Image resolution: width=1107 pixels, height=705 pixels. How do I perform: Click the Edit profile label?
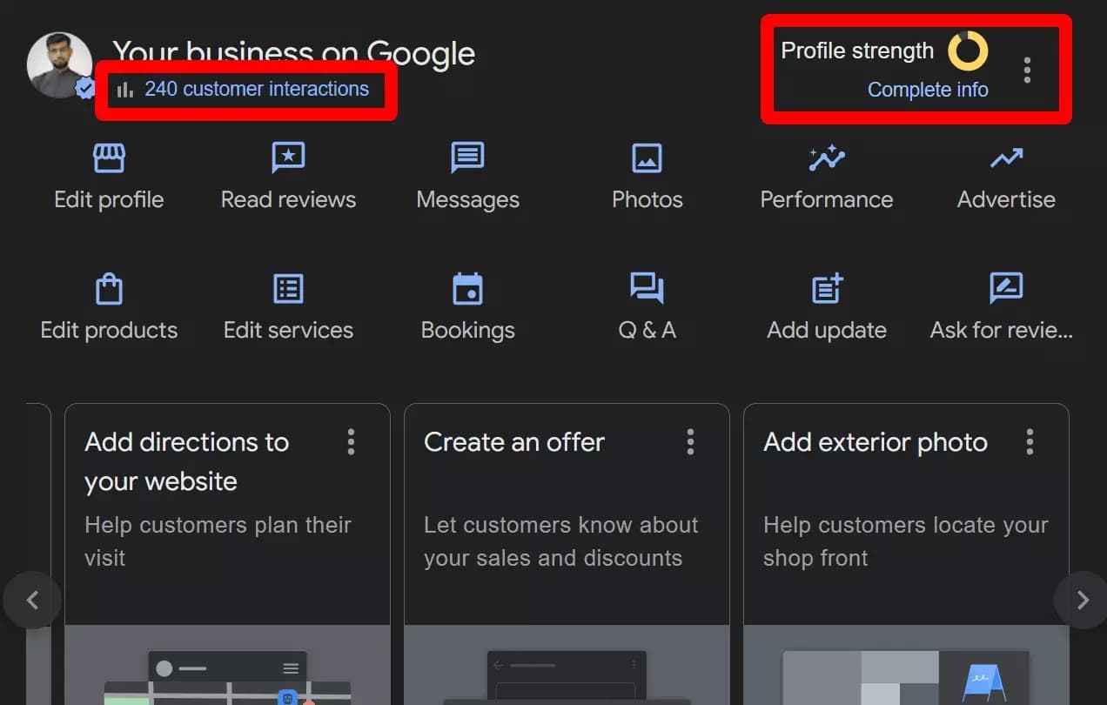click(x=109, y=199)
